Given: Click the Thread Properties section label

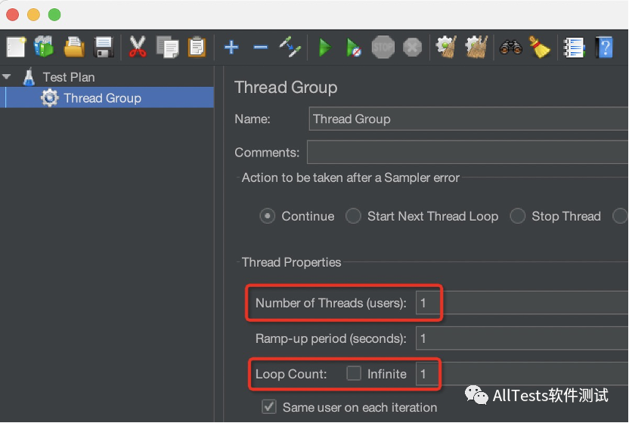Looking at the screenshot, I should coord(291,262).
